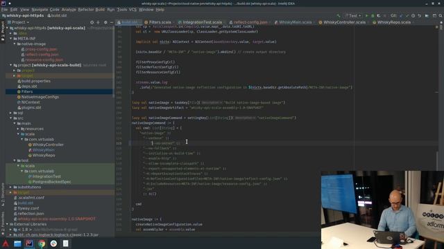Click the Git update project icon
Viewport: 444px width, 249px height.
(401, 16)
